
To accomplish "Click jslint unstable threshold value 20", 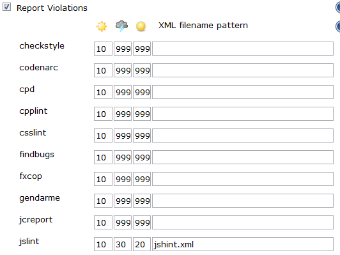I will 142,244.
